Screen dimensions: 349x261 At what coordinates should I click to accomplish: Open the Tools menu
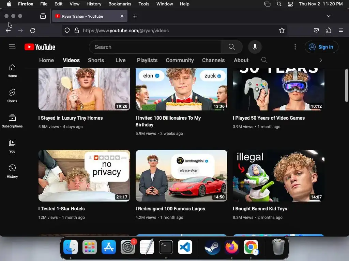(144, 4)
